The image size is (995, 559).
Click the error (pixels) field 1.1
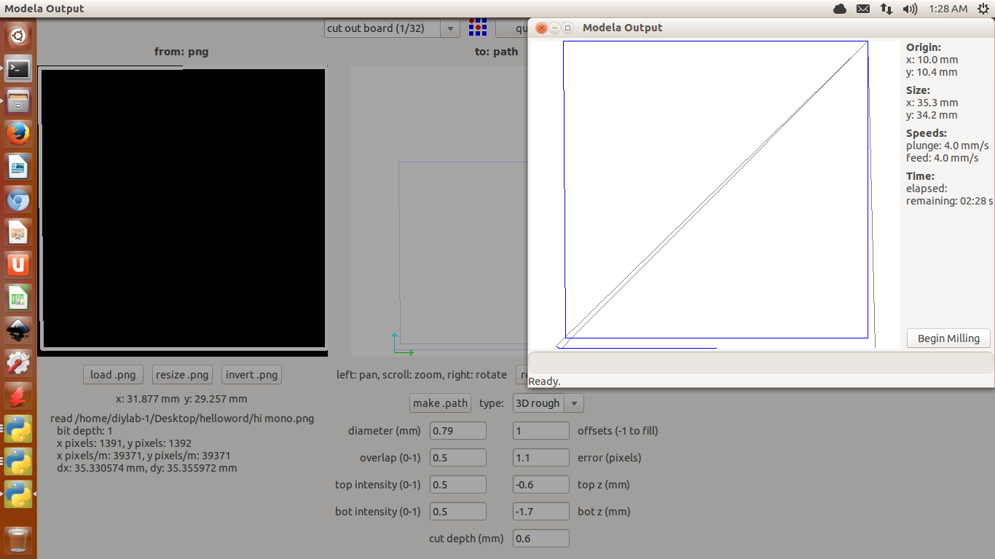(541, 457)
